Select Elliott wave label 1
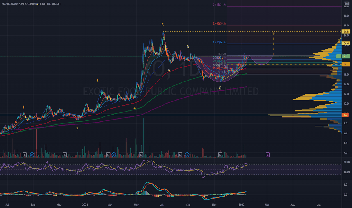 point(23,107)
